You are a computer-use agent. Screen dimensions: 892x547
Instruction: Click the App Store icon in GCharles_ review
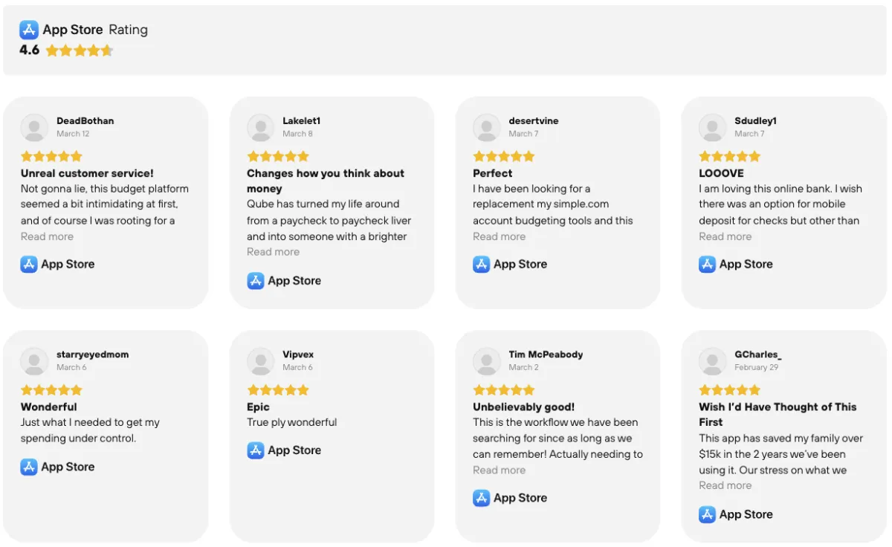point(708,514)
